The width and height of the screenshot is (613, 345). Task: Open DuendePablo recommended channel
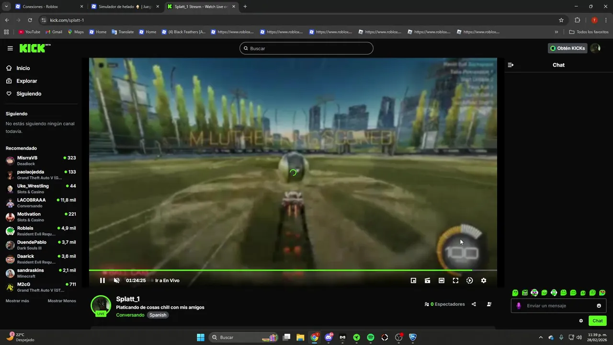tap(41, 245)
